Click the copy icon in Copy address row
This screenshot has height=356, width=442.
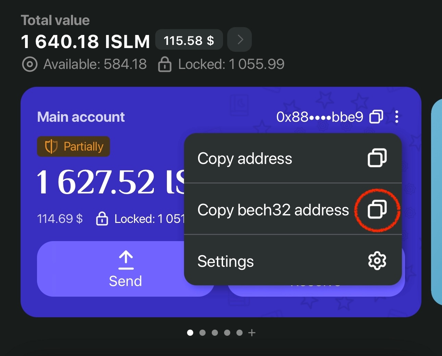click(x=377, y=158)
